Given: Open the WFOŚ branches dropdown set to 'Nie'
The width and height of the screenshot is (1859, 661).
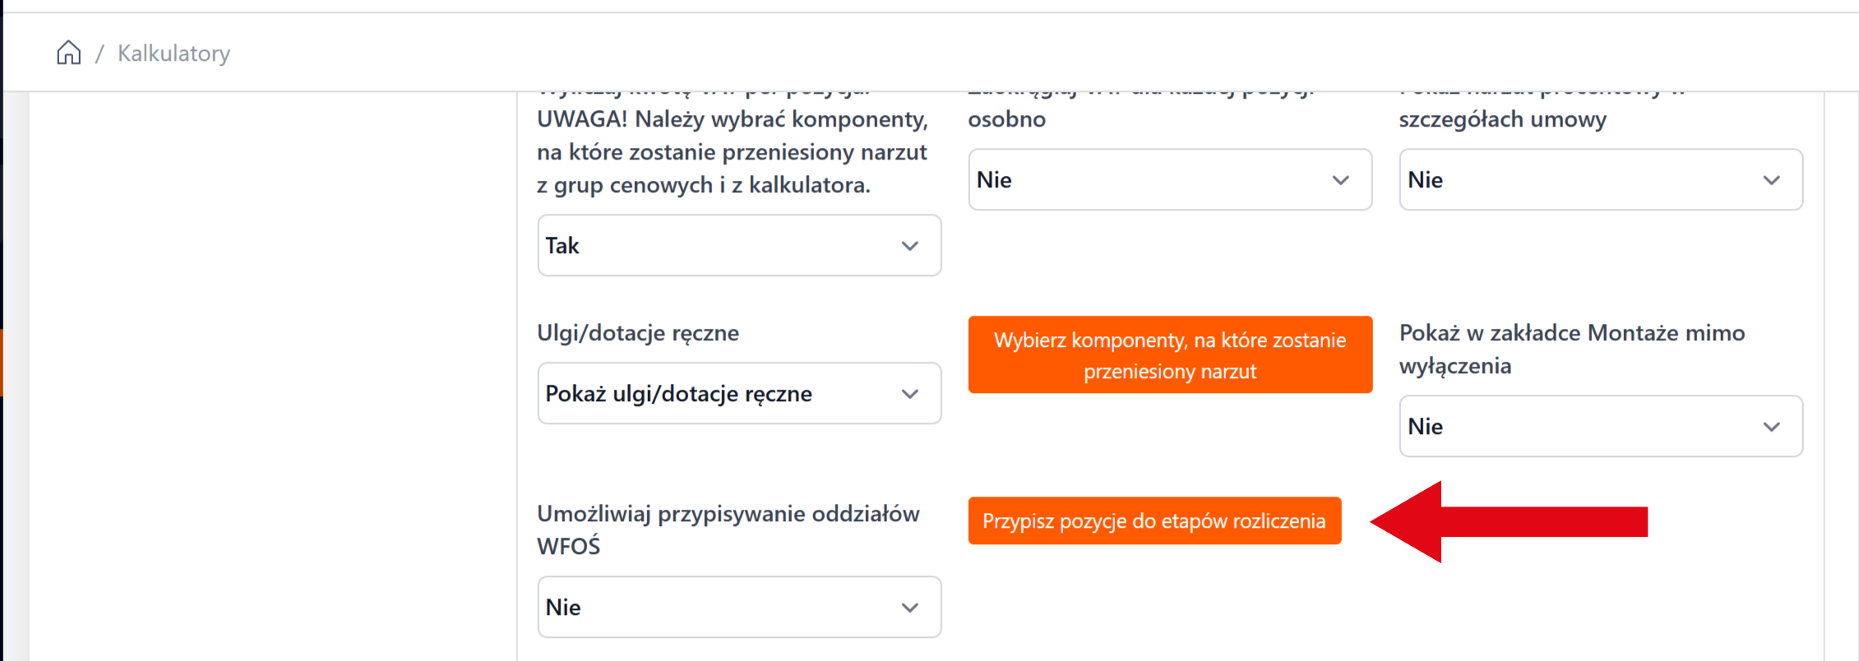Looking at the screenshot, I should pos(738,608).
